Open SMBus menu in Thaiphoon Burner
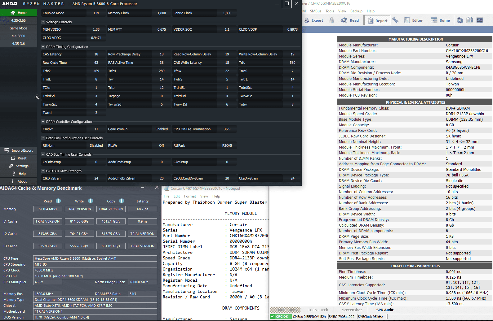Image resolution: width=493 pixels, height=321 pixels. 316,11
